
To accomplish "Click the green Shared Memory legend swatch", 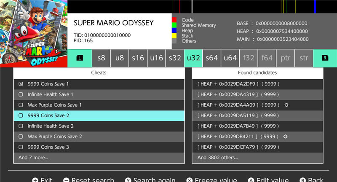I will click(174, 25).
